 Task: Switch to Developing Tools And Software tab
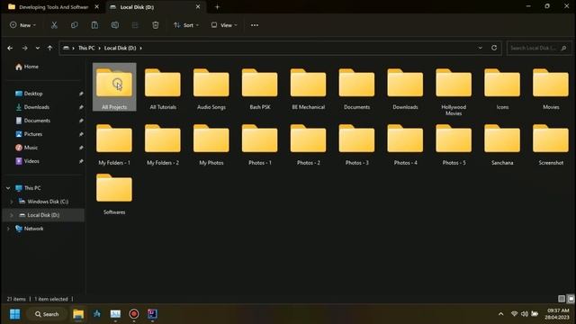point(53,6)
